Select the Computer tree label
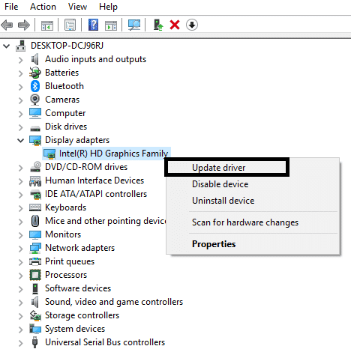This screenshot has height=355, width=351. [x=65, y=113]
